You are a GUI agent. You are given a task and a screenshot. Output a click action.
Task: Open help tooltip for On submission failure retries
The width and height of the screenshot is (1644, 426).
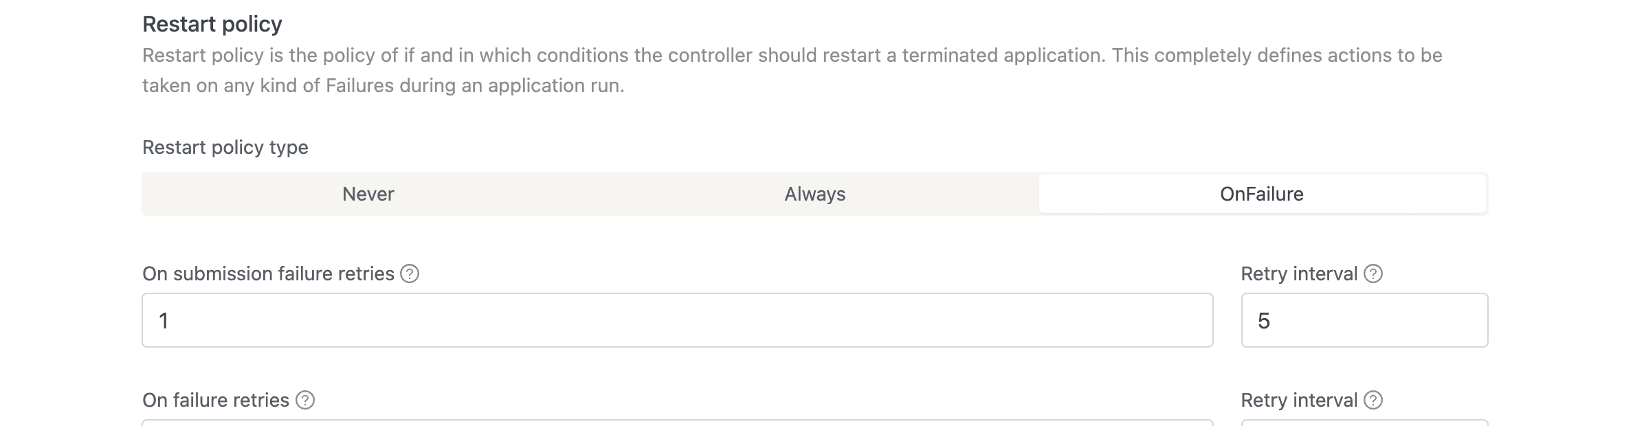pos(410,273)
